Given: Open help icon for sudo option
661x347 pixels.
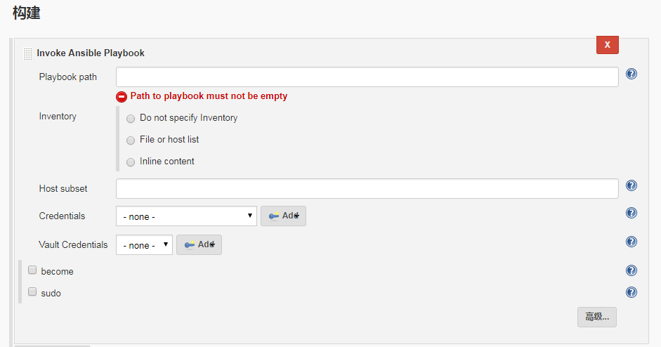Looking at the screenshot, I should 631,292.
